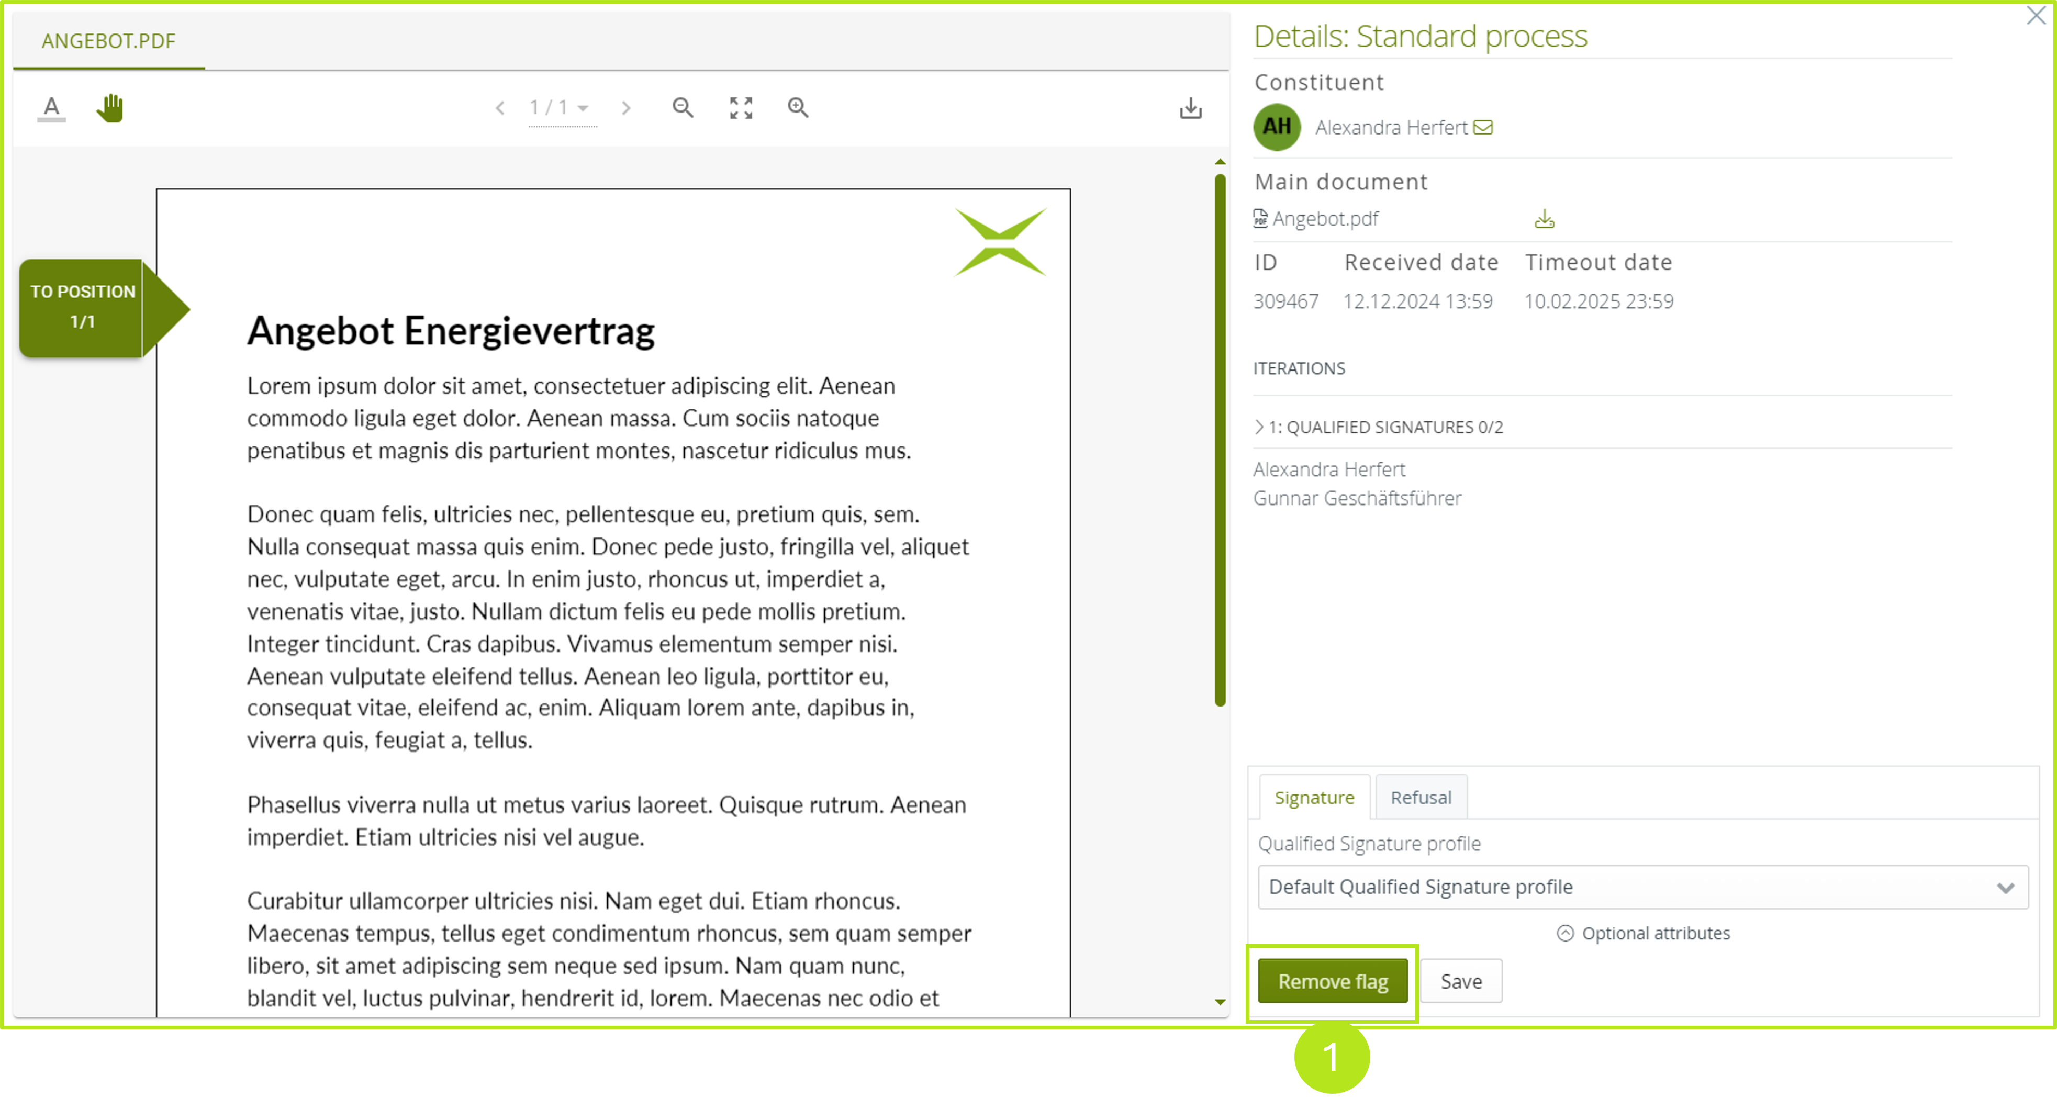
Task: Go to the previous page
Action: tap(500, 107)
